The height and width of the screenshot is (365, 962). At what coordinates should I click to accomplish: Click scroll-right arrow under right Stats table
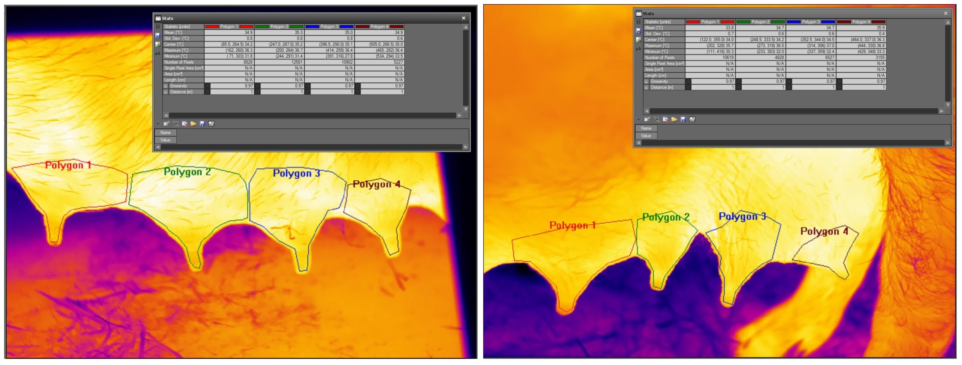(x=942, y=111)
